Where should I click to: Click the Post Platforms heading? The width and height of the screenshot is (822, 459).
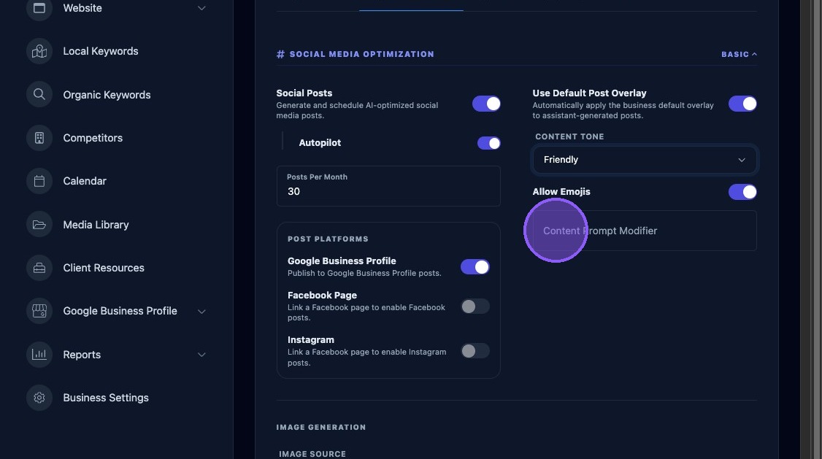(x=329, y=239)
